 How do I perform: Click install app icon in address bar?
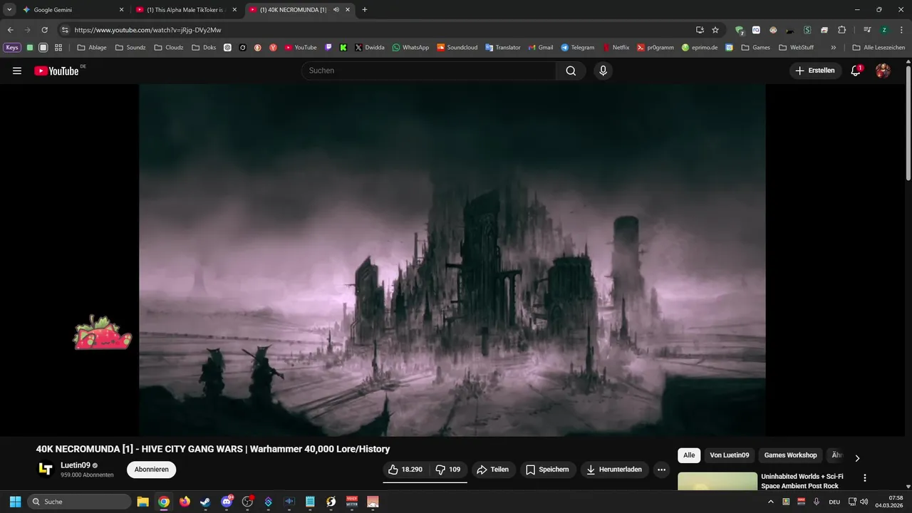pos(700,30)
